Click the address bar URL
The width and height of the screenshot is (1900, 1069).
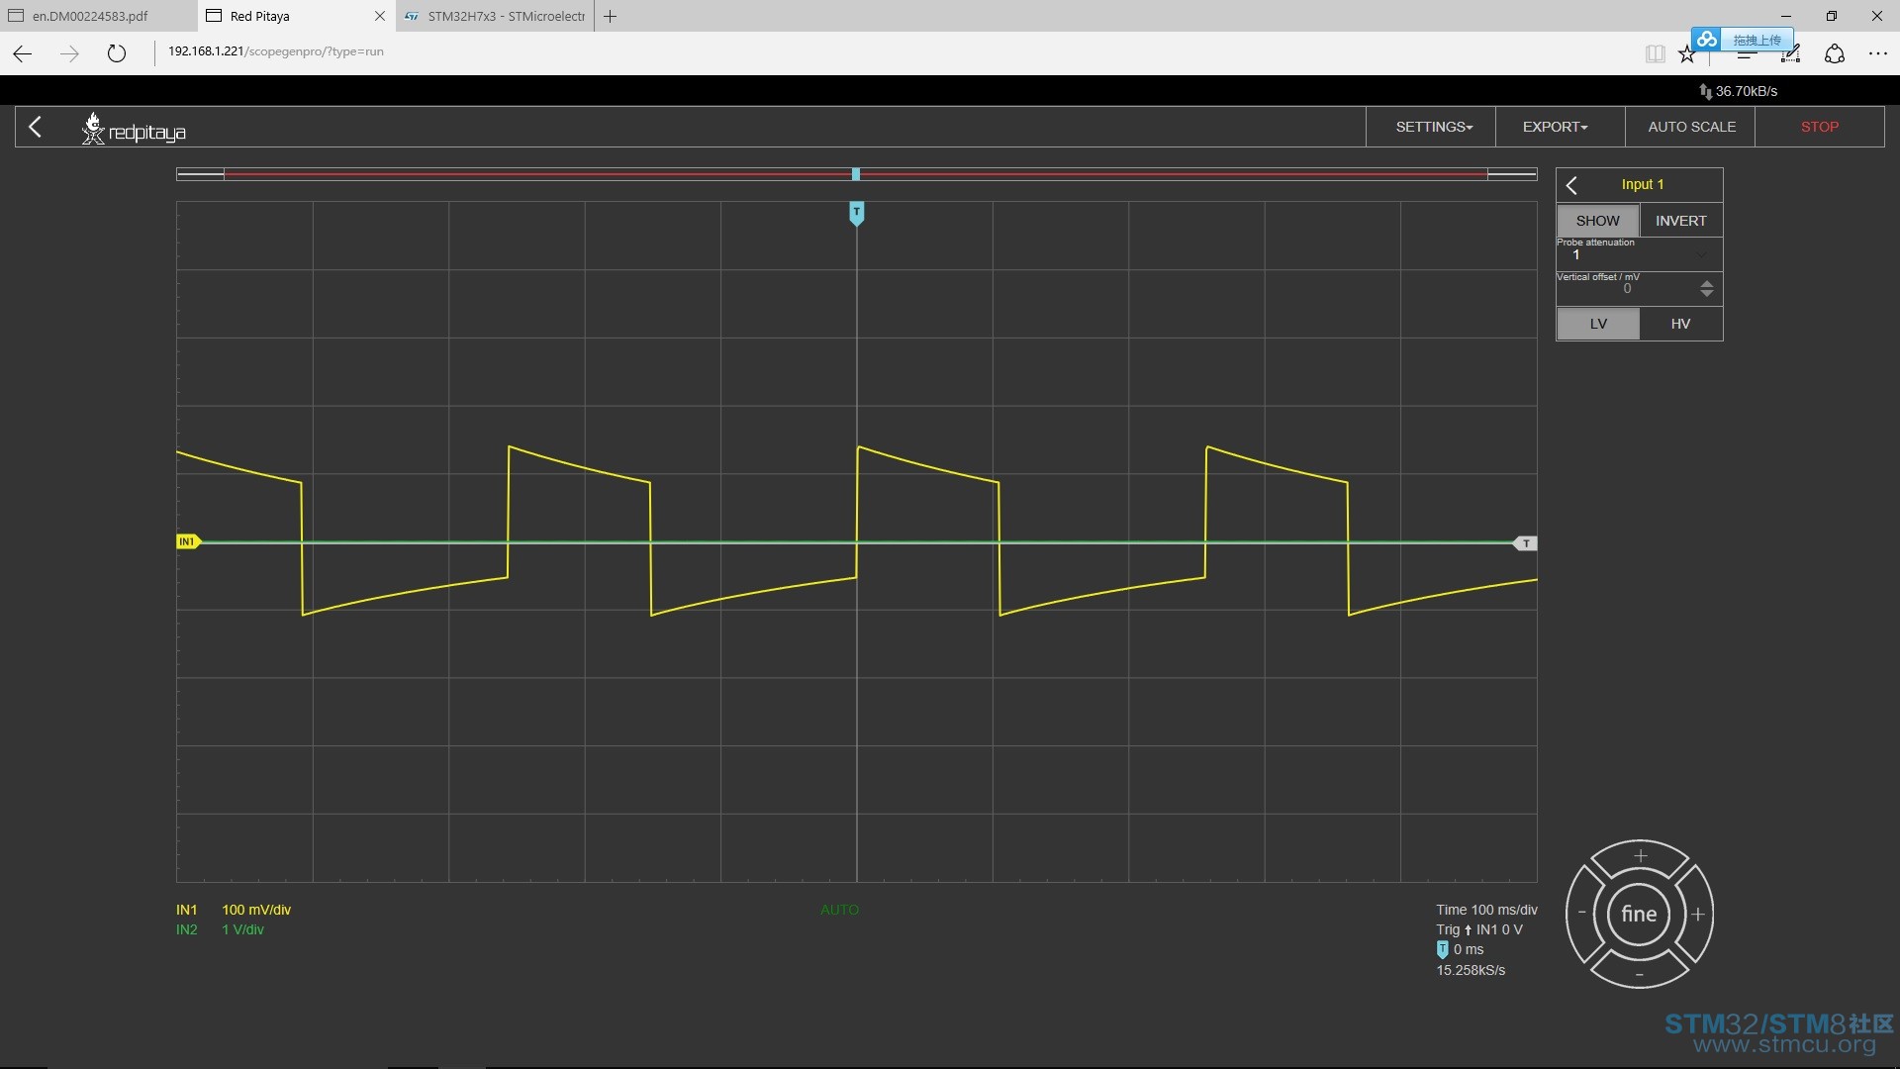pos(276,51)
